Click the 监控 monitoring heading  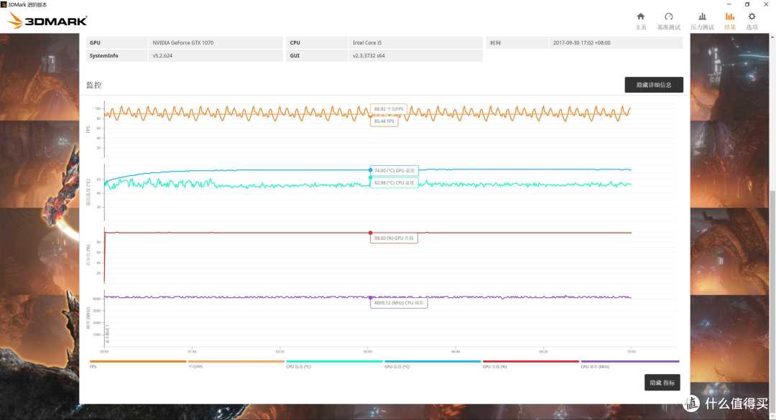click(x=94, y=85)
